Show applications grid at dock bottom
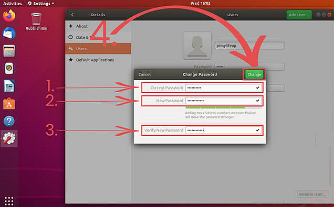 tap(9, 201)
